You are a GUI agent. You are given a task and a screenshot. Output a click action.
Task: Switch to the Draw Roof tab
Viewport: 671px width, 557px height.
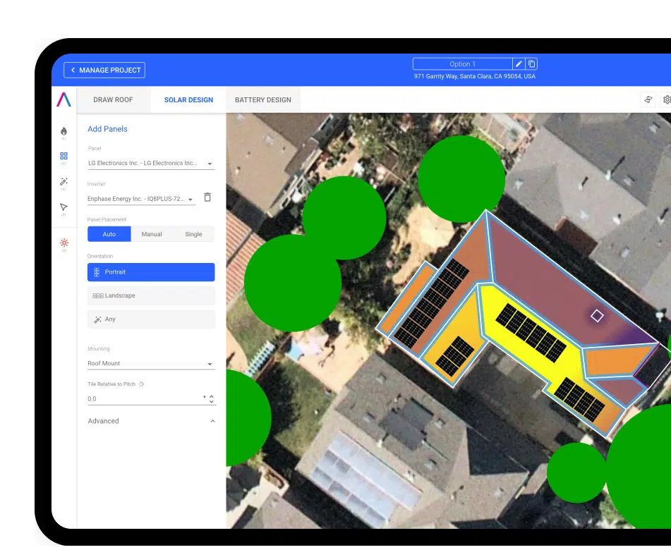[x=113, y=99]
